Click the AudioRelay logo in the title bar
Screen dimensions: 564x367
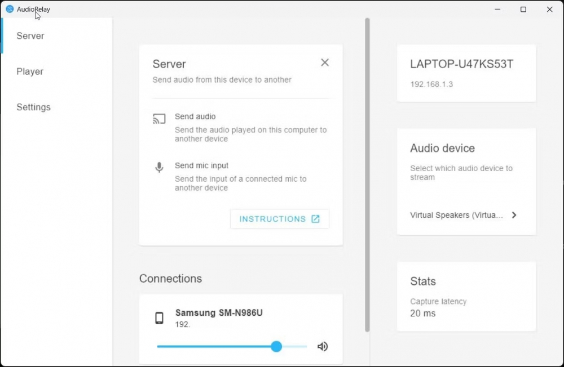[x=10, y=9]
